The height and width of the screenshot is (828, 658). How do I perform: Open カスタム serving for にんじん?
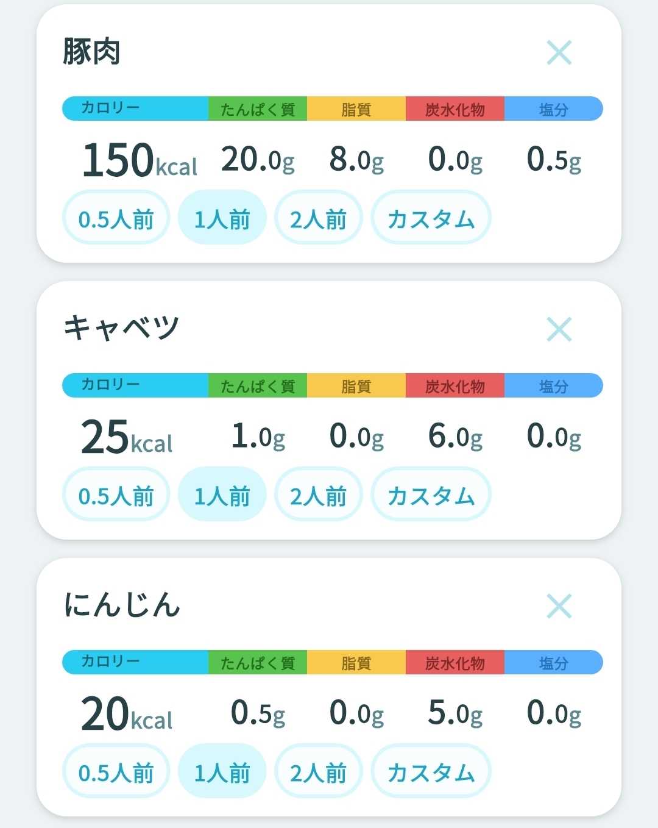(431, 771)
